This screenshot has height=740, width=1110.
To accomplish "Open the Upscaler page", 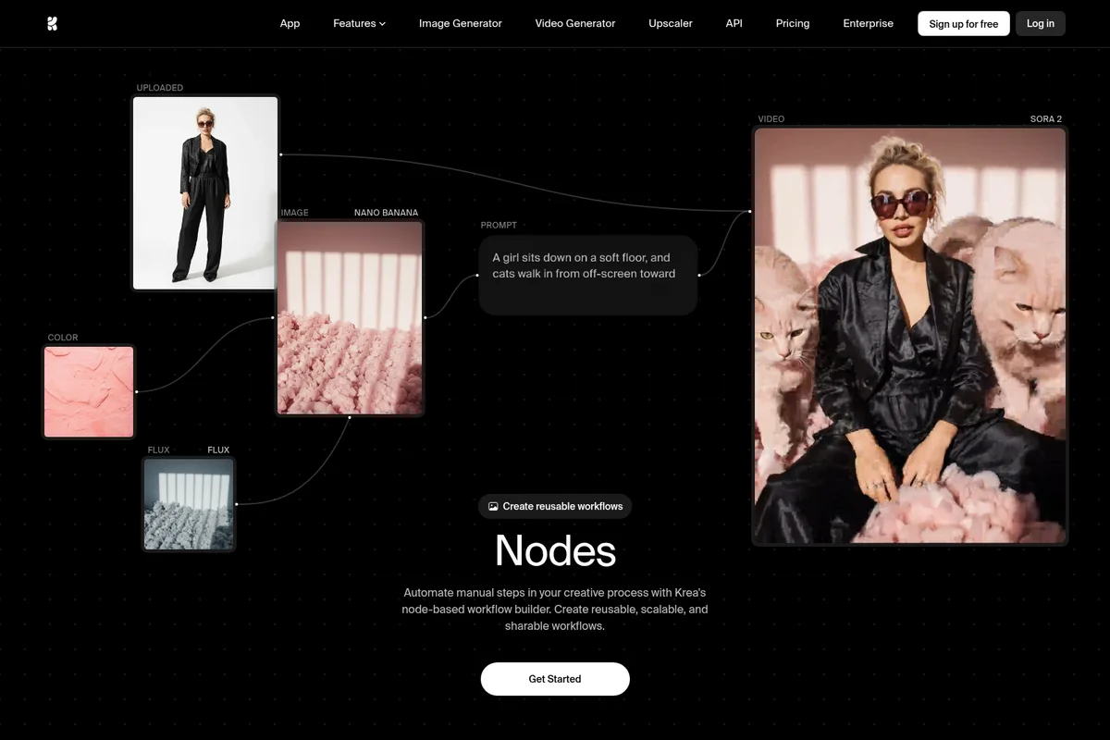I will [x=670, y=23].
